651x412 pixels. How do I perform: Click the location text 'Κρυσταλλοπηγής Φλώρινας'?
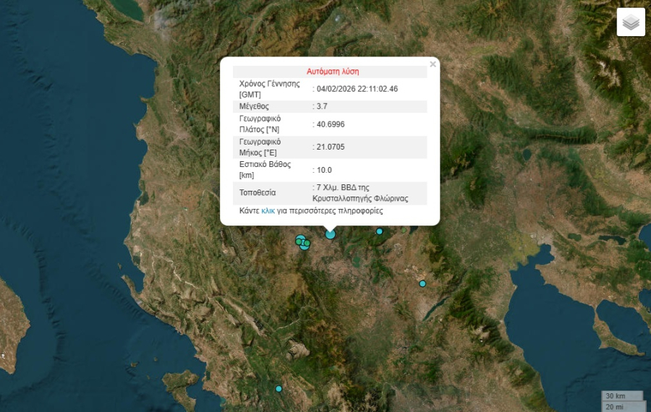click(x=360, y=198)
